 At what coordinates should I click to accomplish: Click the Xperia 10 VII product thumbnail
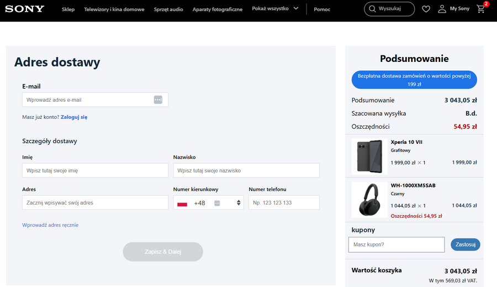pyautogui.click(x=369, y=156)
